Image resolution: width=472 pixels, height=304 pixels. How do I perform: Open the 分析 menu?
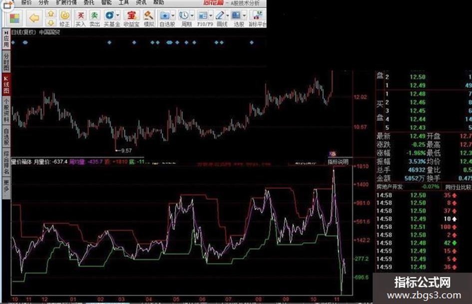tap(43, 2)
